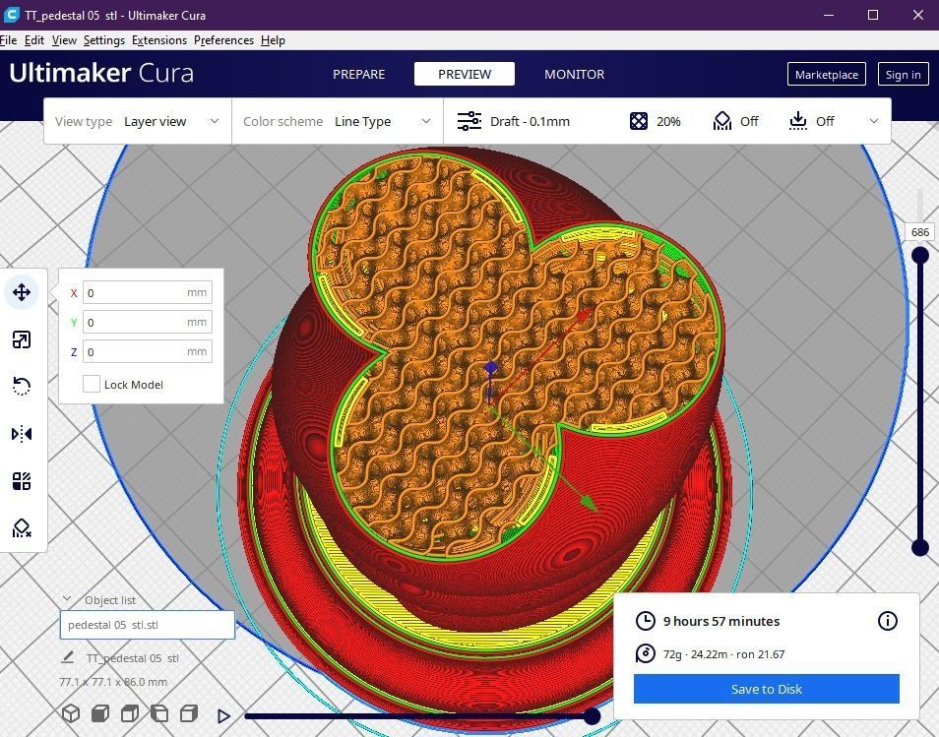939x737 pixels.
Task: Select the Rotate tool icon
Action: coord(22,386)
